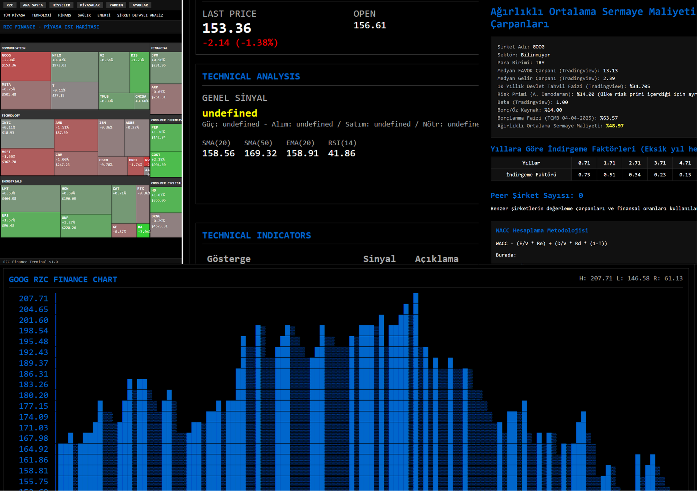Click the LMT tile in Industrials

coord(30,198)
